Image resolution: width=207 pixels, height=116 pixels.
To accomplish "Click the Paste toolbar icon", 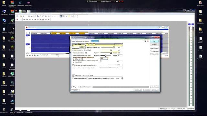I will (x=40, y=16).
